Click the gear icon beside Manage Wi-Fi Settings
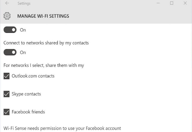 click(x=8, y=16)
